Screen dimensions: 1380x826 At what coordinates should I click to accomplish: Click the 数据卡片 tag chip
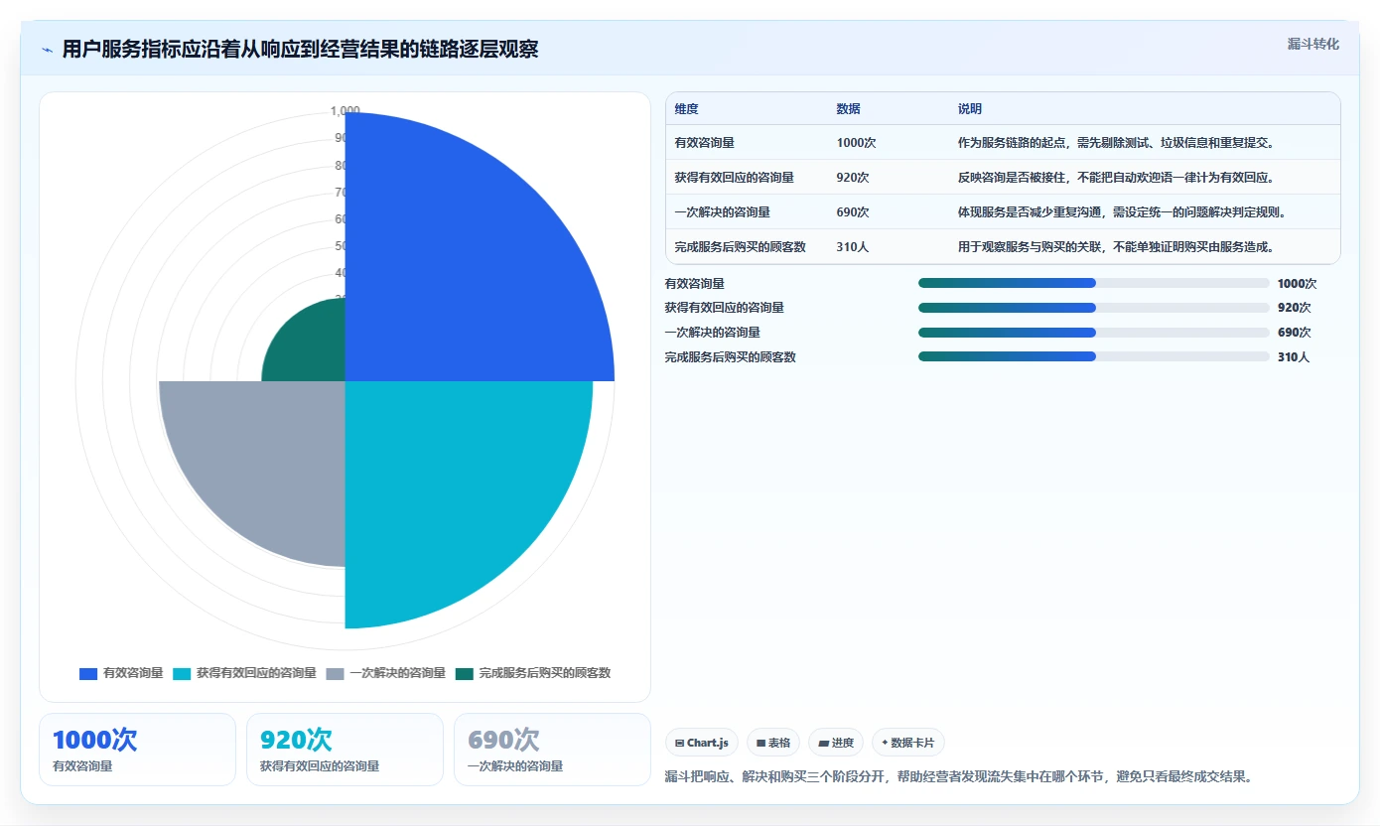[908, 743]
